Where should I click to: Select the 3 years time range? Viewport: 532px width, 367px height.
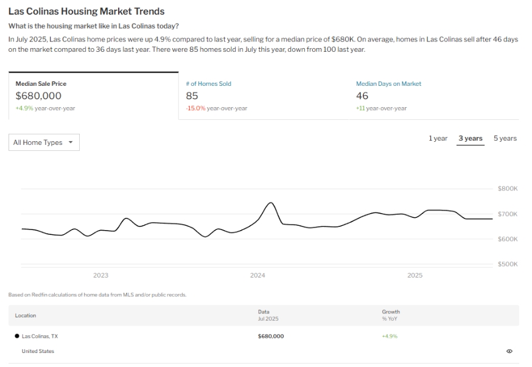click(471, 138)
